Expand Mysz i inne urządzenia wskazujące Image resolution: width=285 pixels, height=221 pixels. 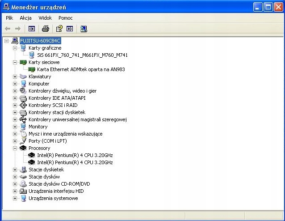(15, 134)
